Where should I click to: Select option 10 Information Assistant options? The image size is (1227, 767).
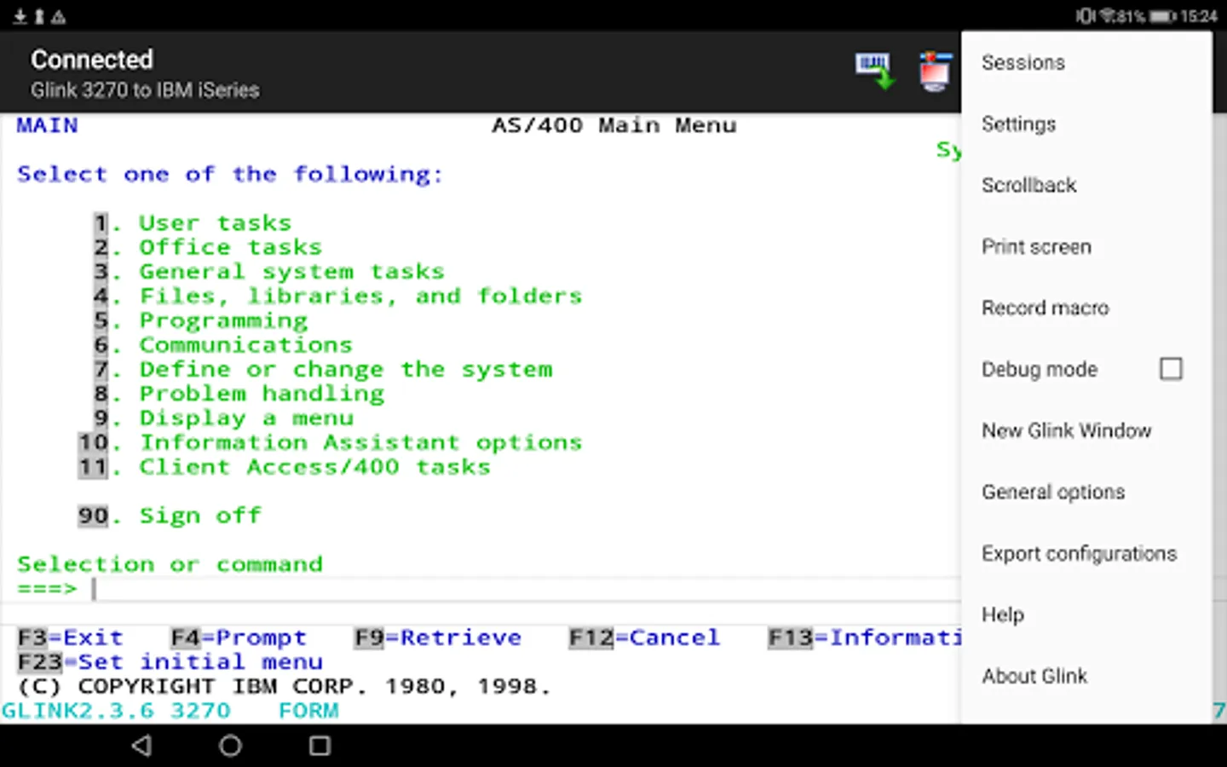[x=331, y=443]
